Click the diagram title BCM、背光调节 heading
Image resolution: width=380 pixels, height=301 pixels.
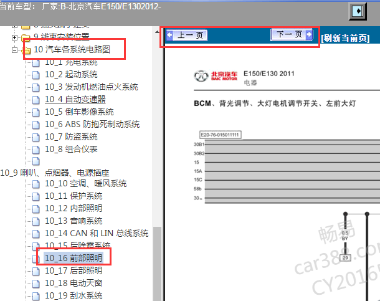[x=275, y=103]
